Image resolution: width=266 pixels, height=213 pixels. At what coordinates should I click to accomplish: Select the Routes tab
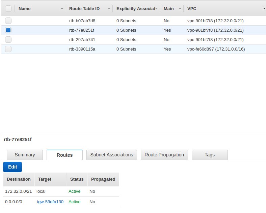(x=64, y=155)
